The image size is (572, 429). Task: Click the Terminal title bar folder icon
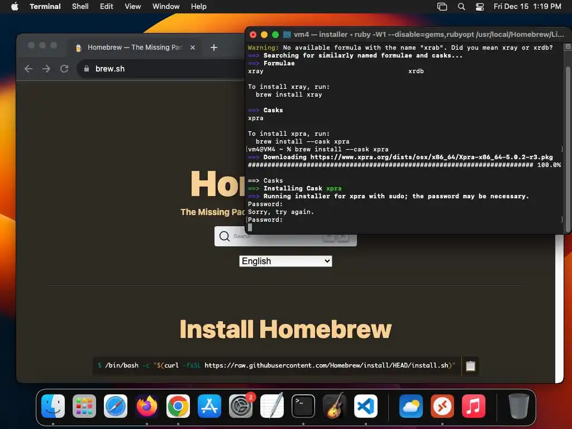pos(287,35)
